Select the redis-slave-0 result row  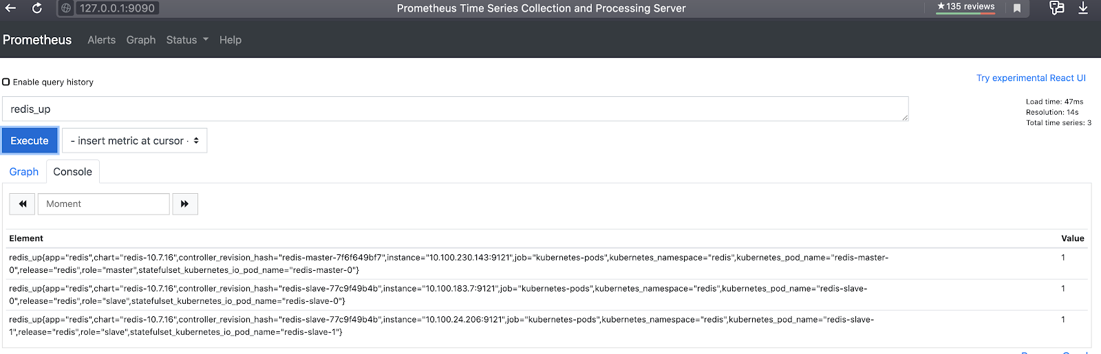[548, 295]
